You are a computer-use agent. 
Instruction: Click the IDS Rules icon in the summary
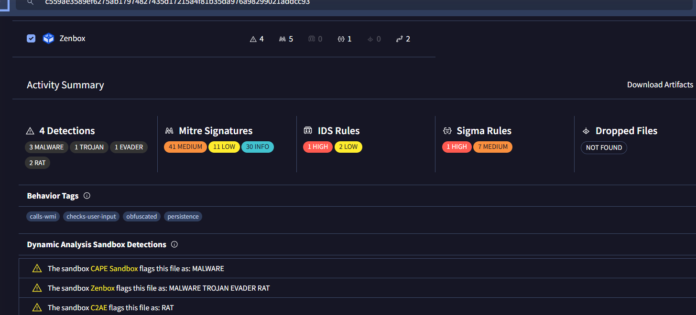308,131
